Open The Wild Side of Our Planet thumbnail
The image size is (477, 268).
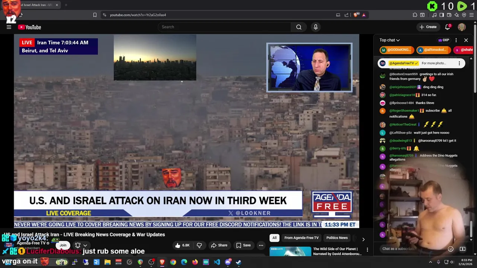[290, 252]
